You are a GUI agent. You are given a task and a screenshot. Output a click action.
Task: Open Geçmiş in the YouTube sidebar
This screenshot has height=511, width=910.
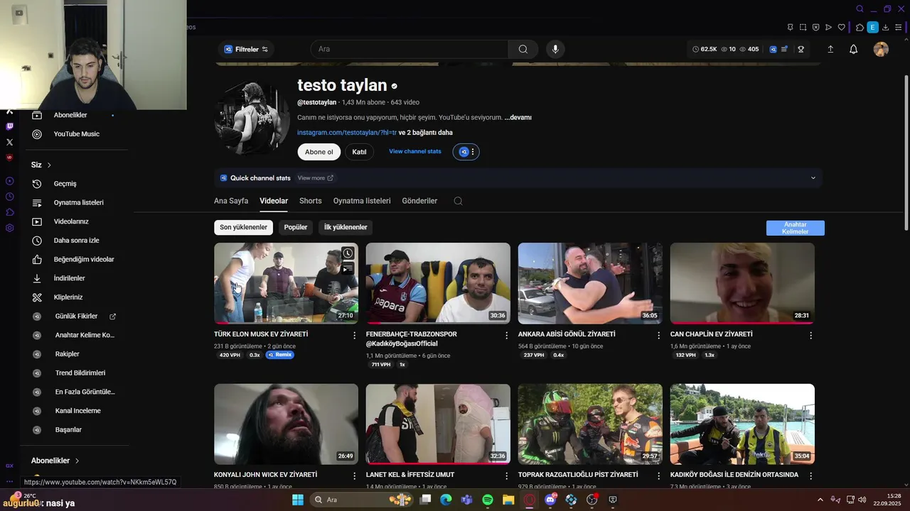point(65,184)
